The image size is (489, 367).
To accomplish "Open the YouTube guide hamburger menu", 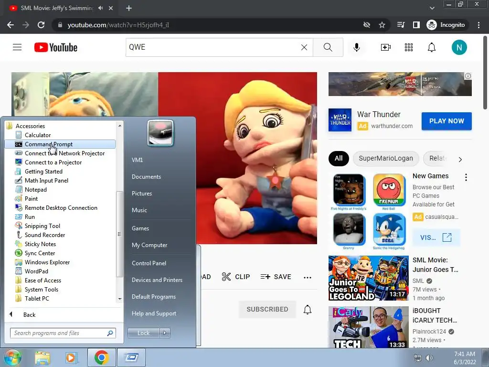I will (x=17, y=47).
